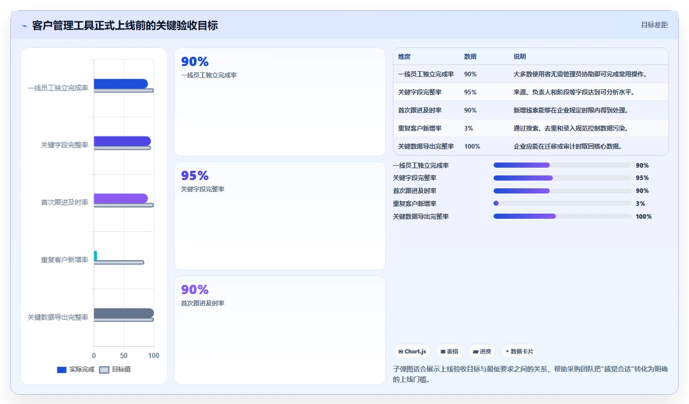Click the icon inside the Chart.js chip
Viewport: 689px width, 404px height.
pos(401,351)
